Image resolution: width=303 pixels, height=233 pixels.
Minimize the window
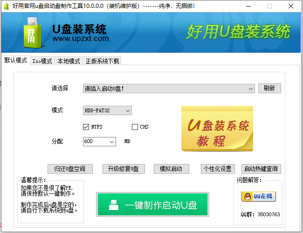(x=248, y=6)
